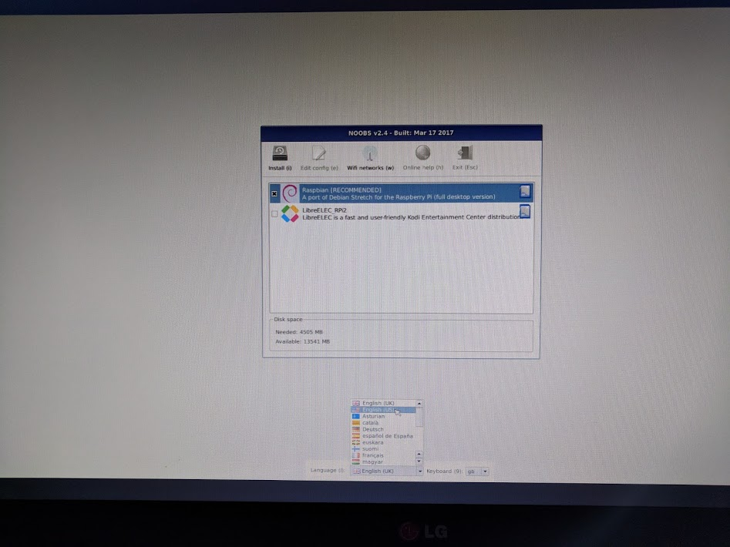Open Edit config with the notepad icon

pos(319,154)
